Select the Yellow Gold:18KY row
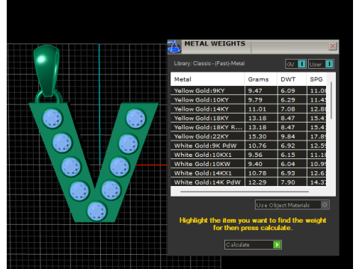Image resolution: width=359 pixels, height=269 pixels. coord(248,118)
